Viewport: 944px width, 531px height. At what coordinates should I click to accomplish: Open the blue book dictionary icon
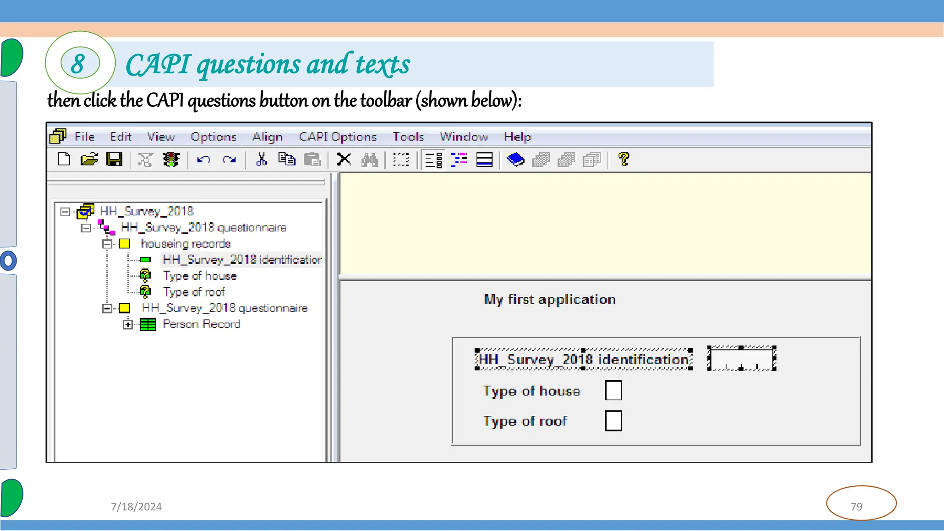click(516, 160)
